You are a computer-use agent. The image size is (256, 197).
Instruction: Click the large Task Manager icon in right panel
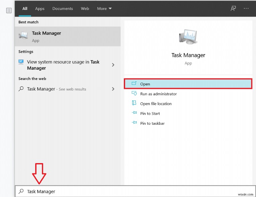click(x=188, y=36)
